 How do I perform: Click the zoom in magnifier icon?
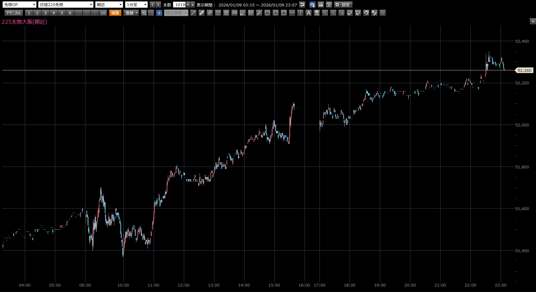(x=144, y=13)
